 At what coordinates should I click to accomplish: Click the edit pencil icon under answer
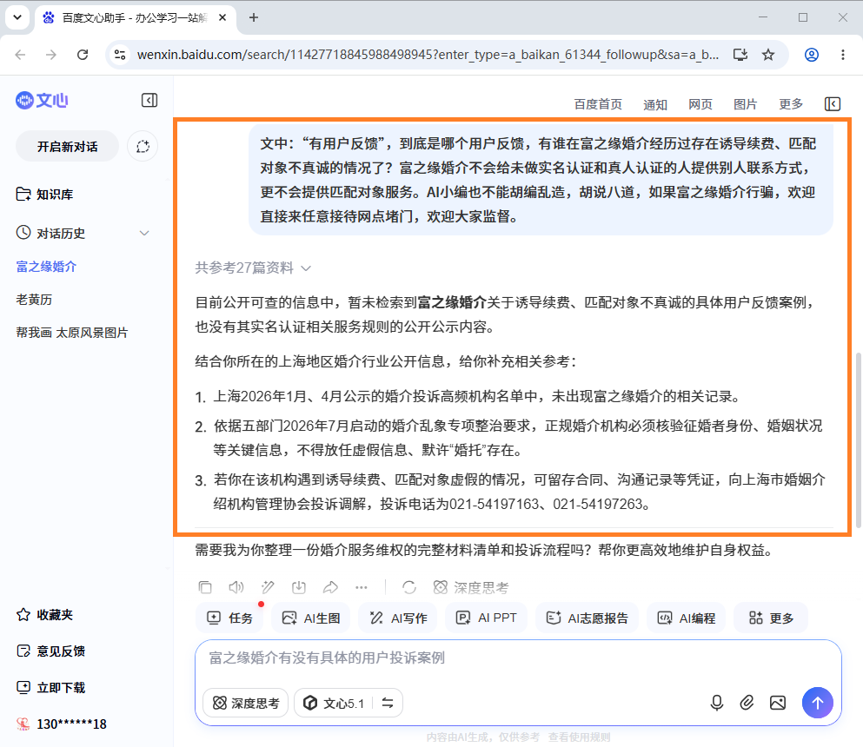click(x=268, y=587)
